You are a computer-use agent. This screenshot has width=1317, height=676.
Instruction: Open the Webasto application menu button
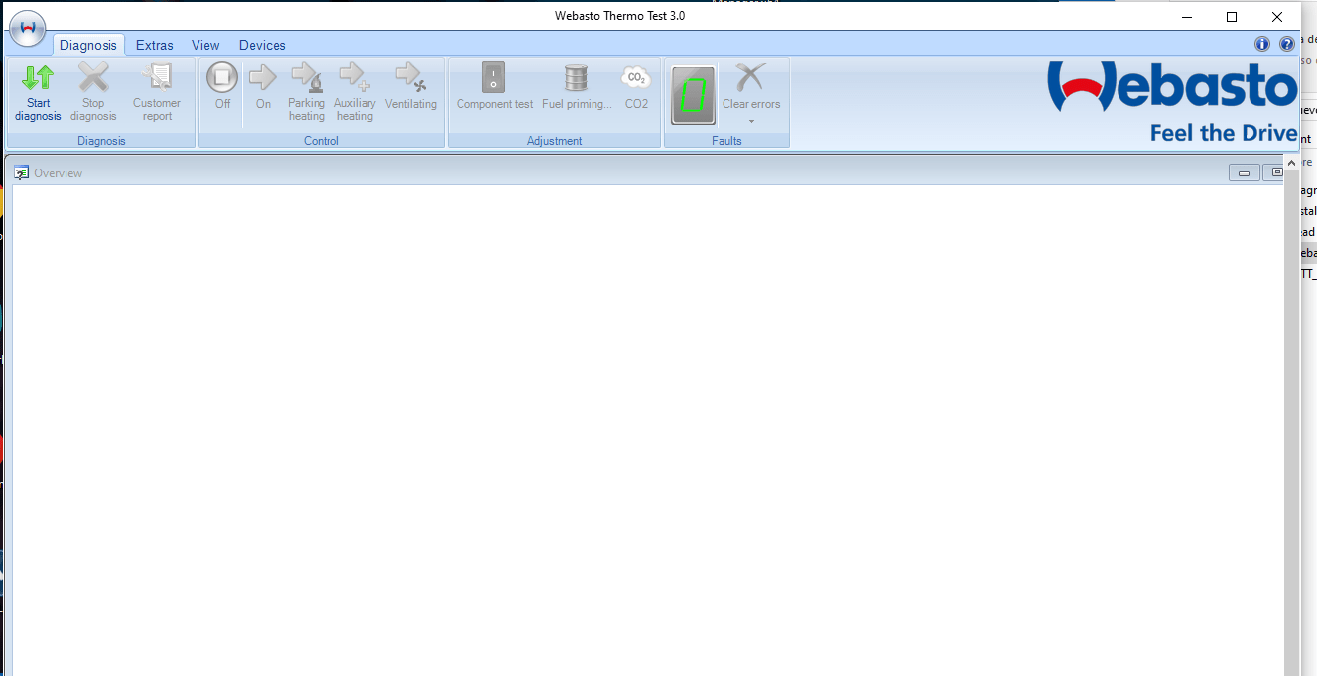click(27, 28)
